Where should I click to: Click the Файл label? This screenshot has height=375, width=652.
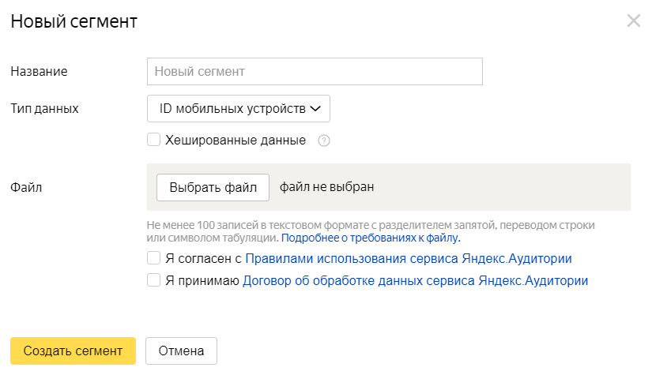pyautogui.click(x=26, y=187)
